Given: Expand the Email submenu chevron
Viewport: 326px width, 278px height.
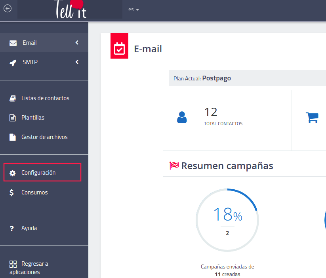Looking at the screenshot, I should pyautogui.click(x=77, y=43).
